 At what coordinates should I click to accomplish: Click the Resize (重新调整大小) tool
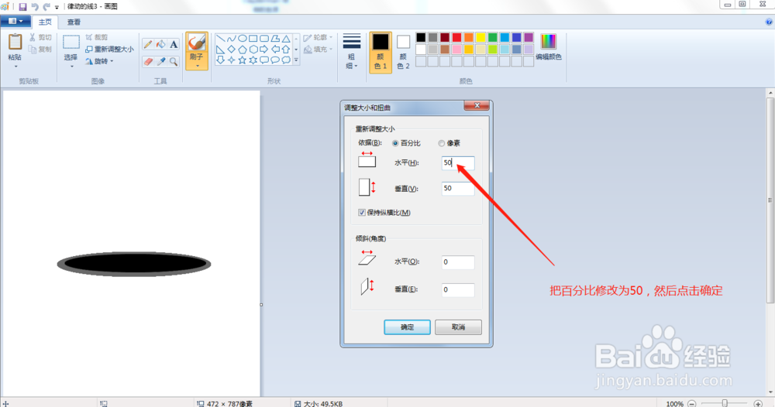click(110, 50)
